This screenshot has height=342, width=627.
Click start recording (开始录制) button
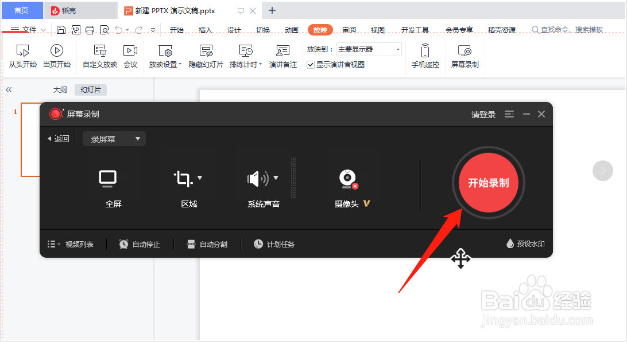[x=488, y=183]
